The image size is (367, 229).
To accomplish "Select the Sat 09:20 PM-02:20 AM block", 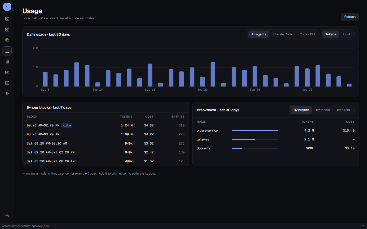I will point(106,144).
